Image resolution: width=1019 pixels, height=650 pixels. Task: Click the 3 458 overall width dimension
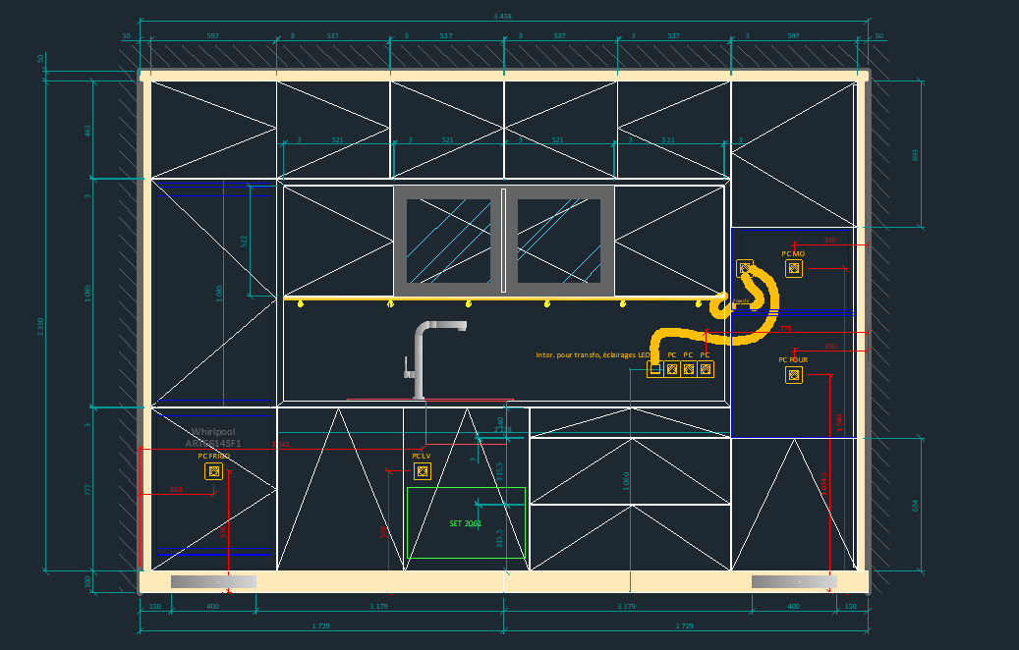coord(502,17)
